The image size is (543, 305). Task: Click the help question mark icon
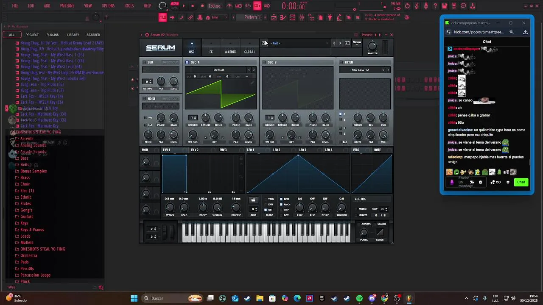coord(435,6)
